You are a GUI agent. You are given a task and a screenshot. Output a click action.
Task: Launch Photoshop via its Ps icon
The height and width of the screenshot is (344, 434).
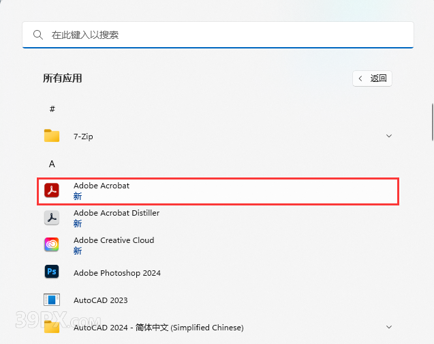[52, 272]
